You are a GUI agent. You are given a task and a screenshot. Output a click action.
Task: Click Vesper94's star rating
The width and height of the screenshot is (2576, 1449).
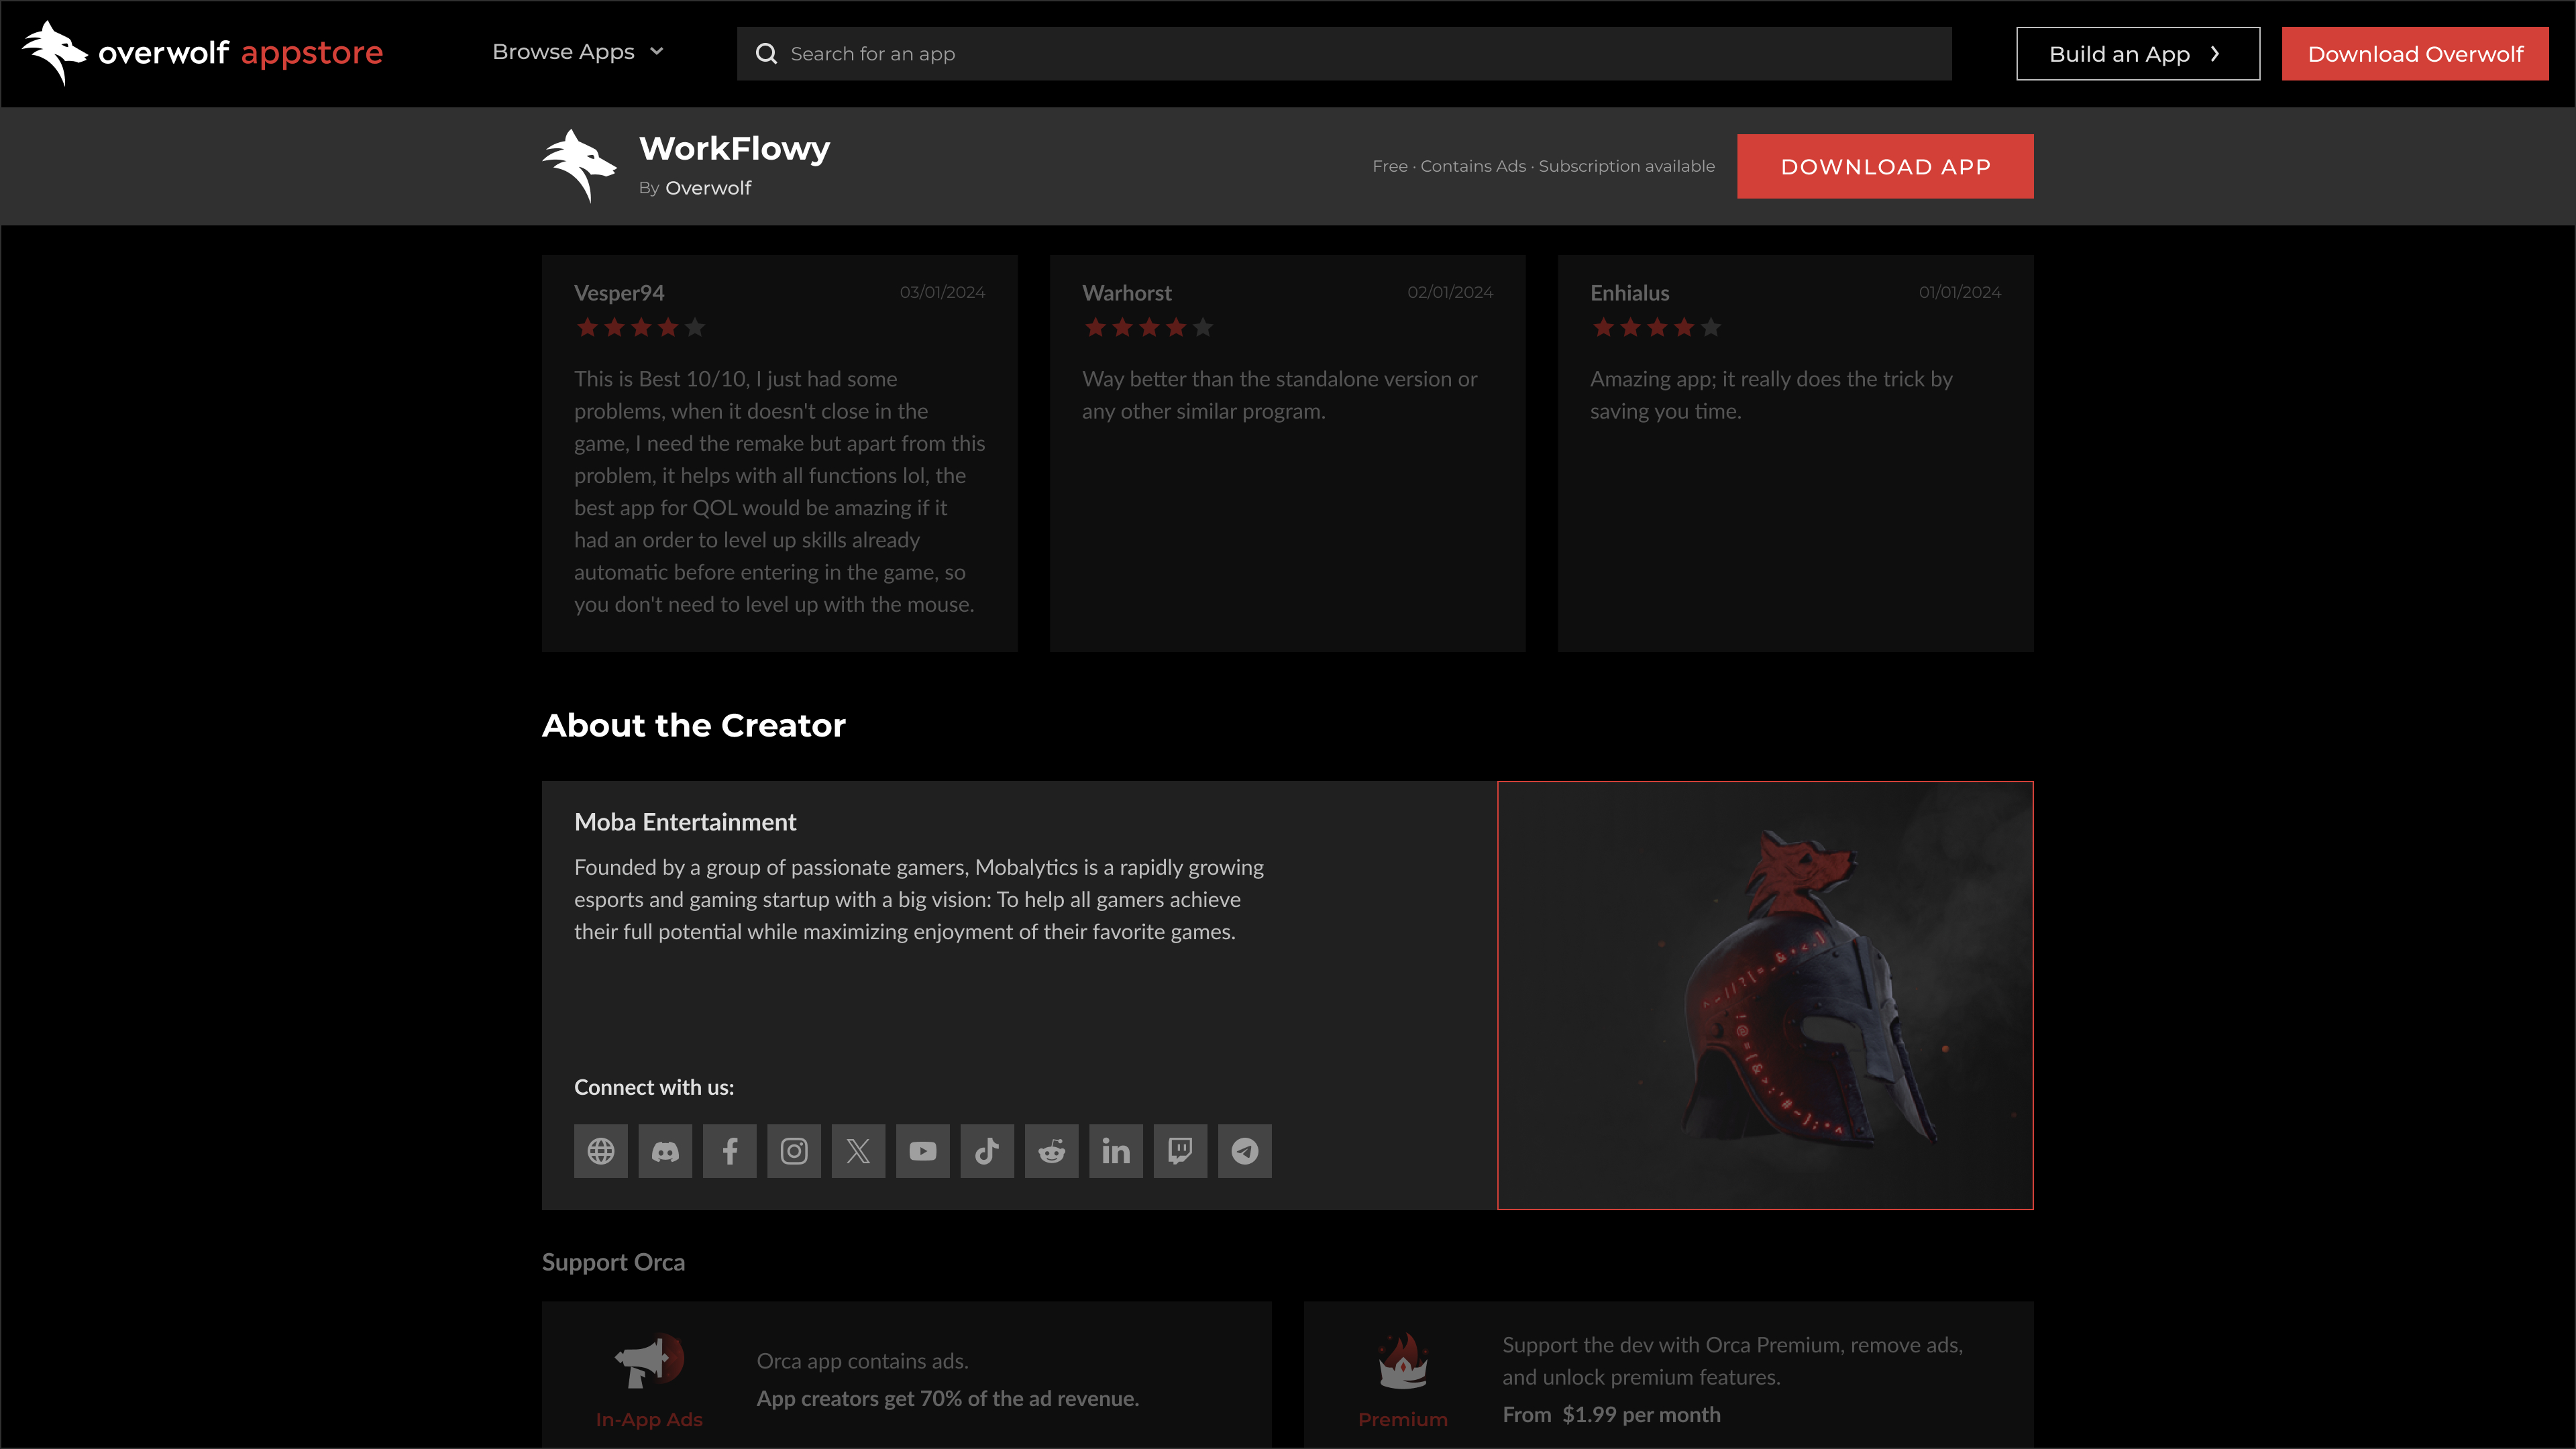641,328
